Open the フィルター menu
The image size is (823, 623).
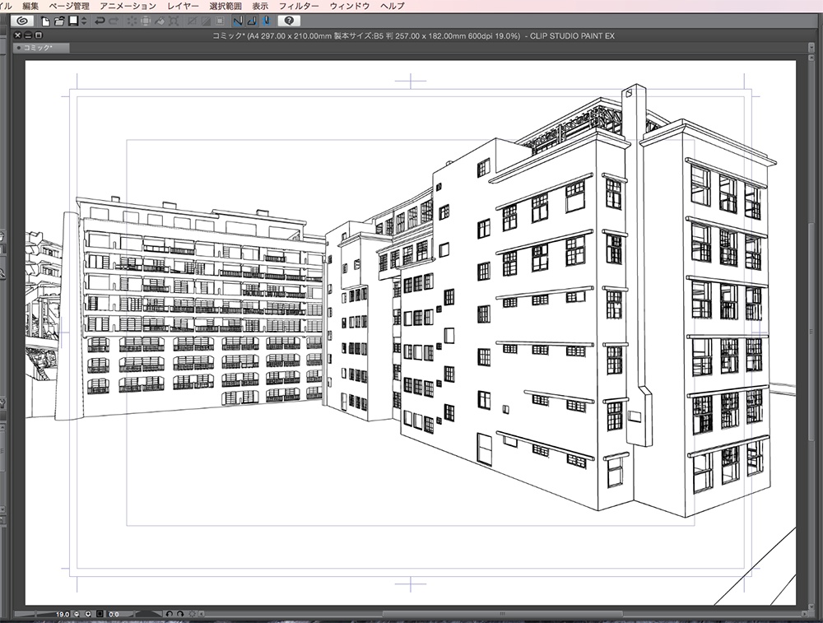(x=299, y=6)
